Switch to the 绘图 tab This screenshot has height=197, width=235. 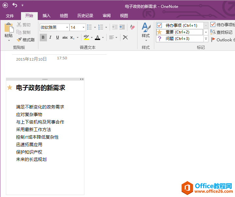[64, 15]
